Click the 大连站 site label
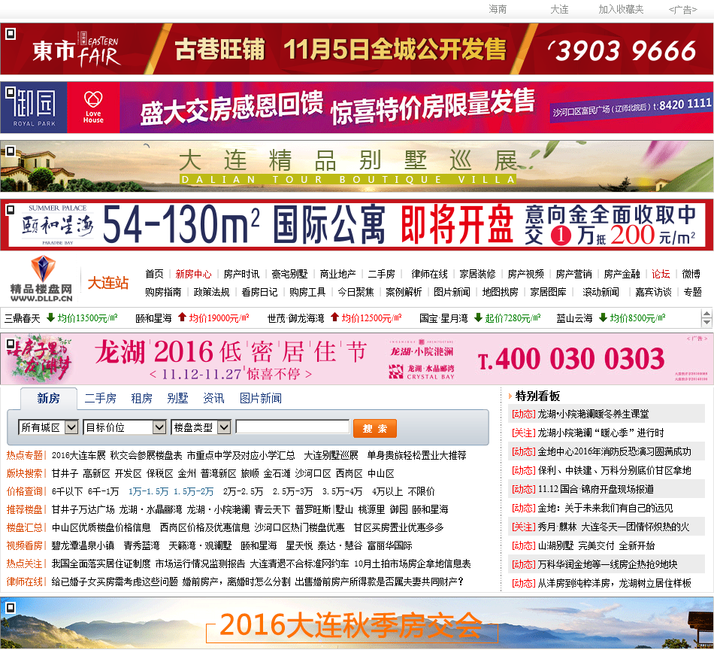The height and width of the screenshot is (650, 714). point(108,283)
